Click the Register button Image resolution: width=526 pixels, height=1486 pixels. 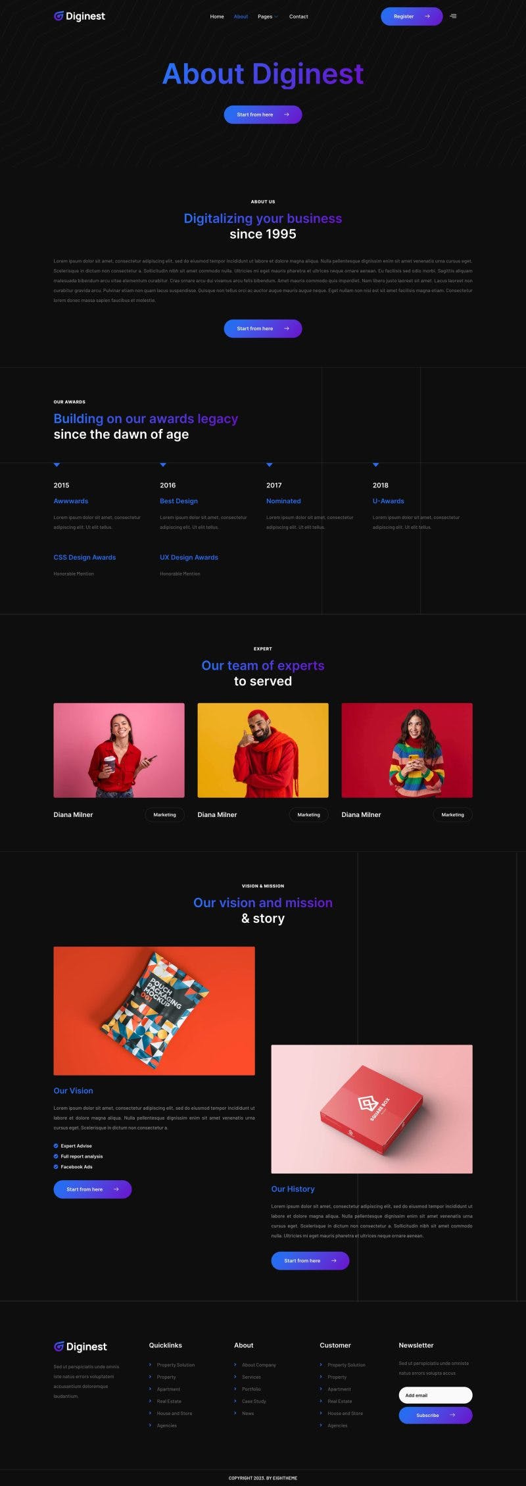tap(412, 16)
